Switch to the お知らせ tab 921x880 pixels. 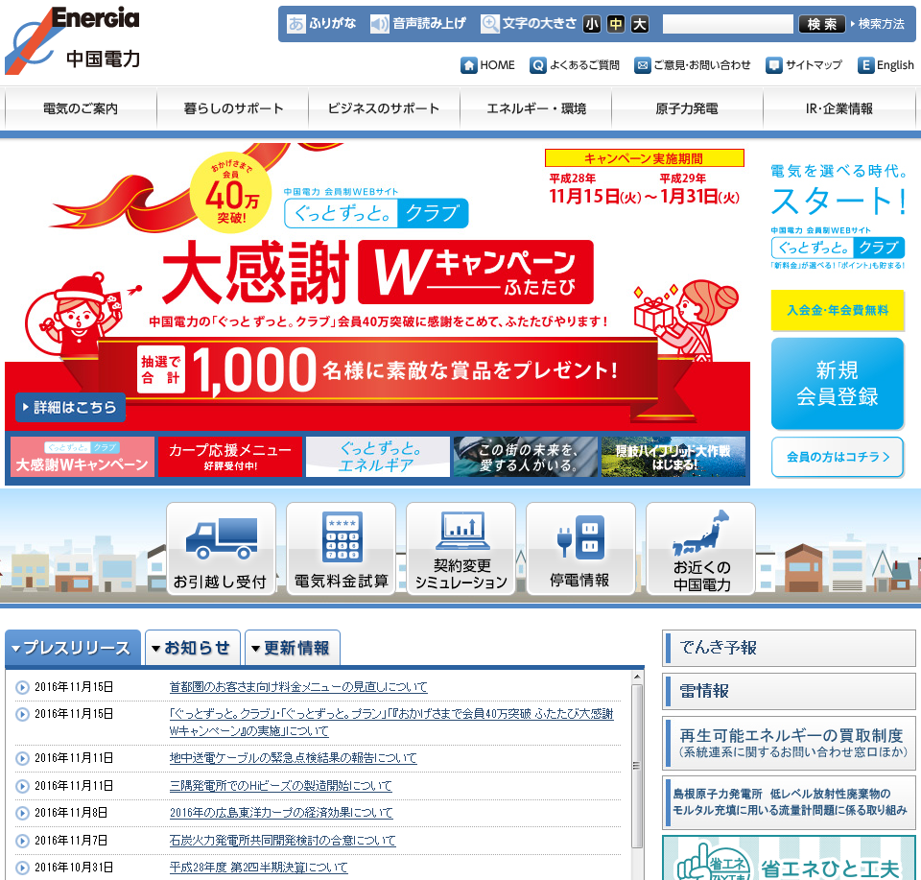point(193,648)
